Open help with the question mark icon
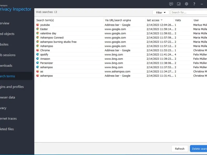This screenshot has height=155, width=207. tap(194, 4)
